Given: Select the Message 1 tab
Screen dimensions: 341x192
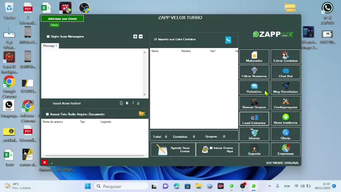Looking at the screenshot, I should click(50, 46).
